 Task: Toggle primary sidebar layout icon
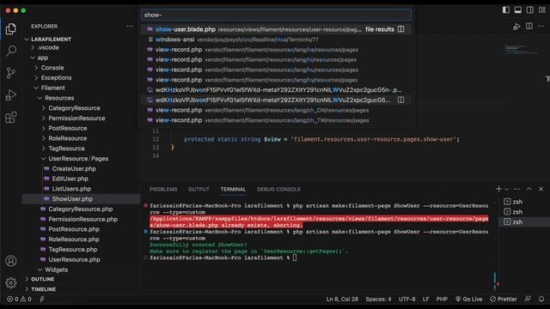click(506, 9)
